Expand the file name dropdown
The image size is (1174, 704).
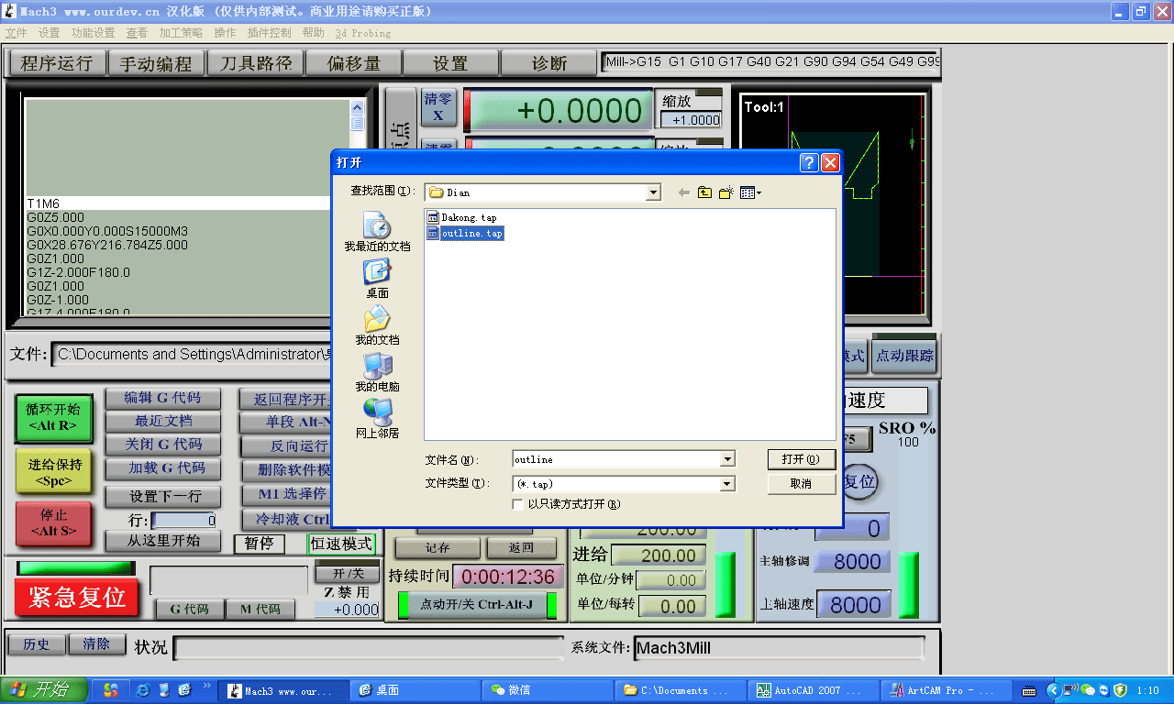[x=728, y=459]
